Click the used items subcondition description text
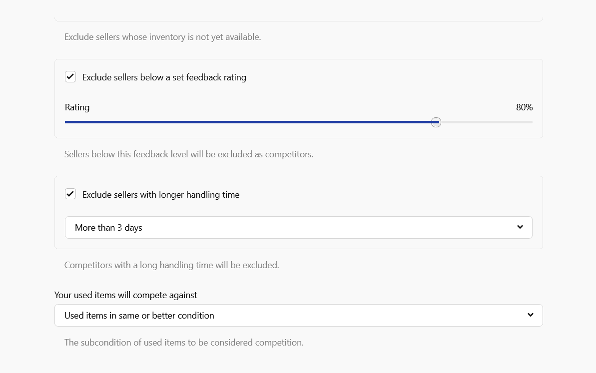This screenshot has width=596, height=373. point(184,343)
